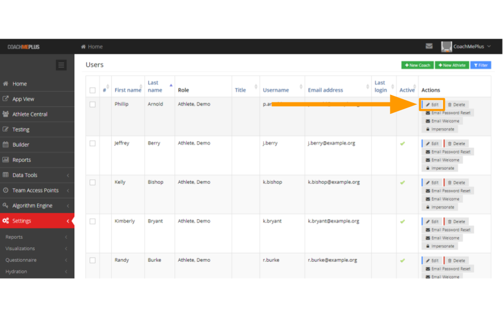Screen dimensions: 503x324
Task: Click the Data Tools table icon
Action: pyautogui.click(x=5, y=175)
